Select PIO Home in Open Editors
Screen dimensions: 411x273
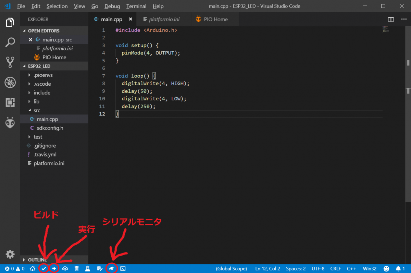click(54, 58)
